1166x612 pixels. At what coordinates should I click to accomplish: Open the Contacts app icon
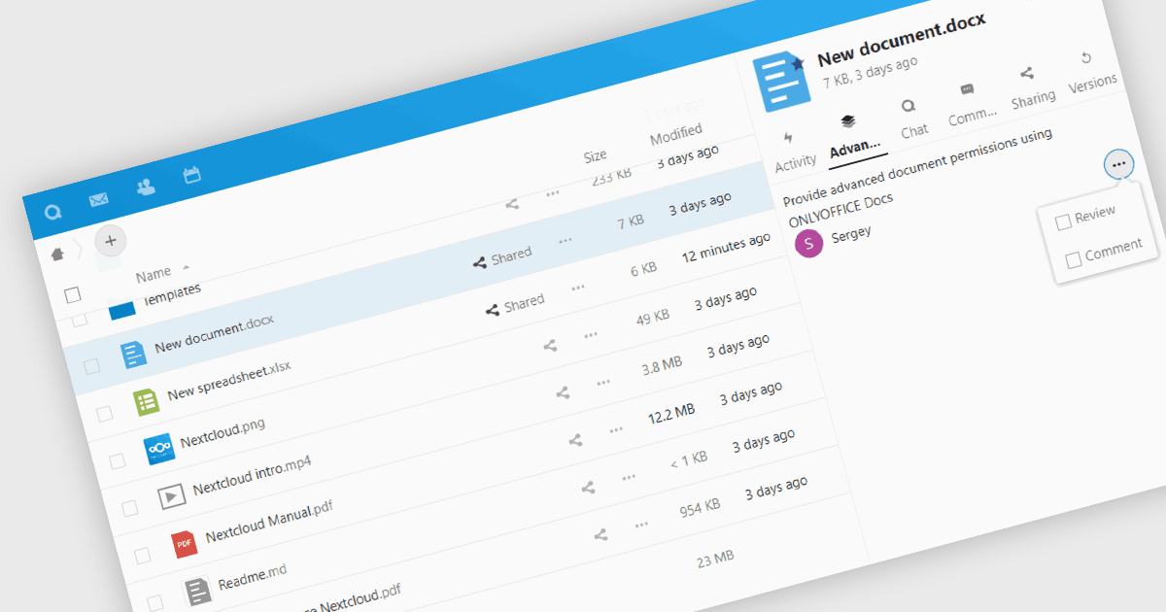[146, 187]
